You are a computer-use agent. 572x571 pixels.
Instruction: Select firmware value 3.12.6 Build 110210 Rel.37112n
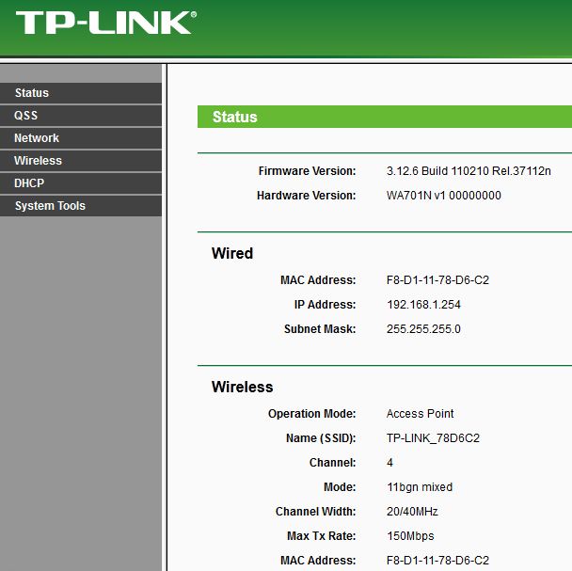point(469,171)
